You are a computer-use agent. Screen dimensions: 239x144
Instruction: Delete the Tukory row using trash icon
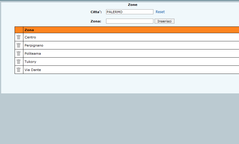click(x=19, y=62)
